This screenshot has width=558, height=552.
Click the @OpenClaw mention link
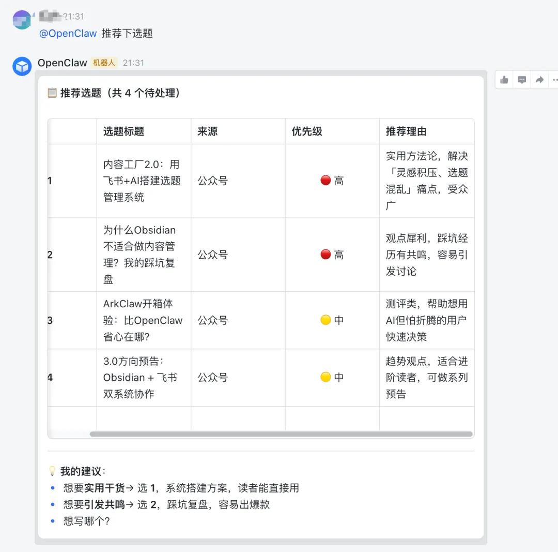pos(68,34)
